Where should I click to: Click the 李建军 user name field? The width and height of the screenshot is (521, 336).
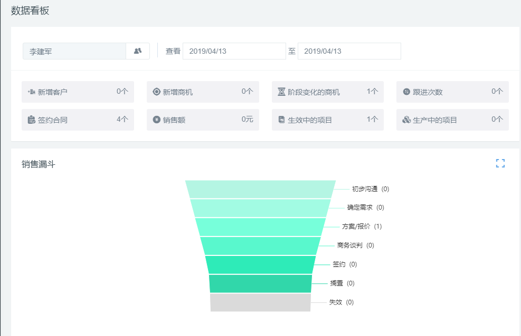click(74, 51)
